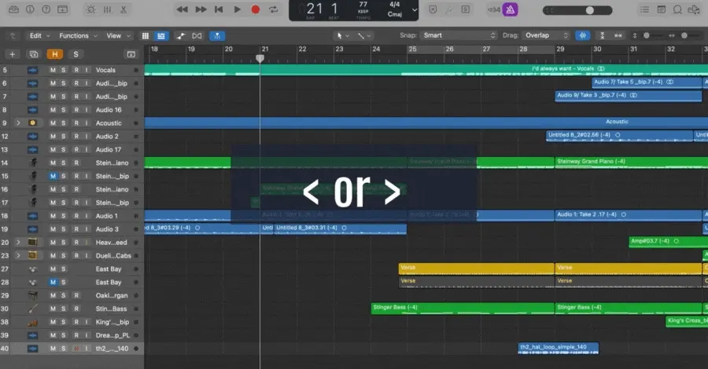Open the tuner

pyautogui.click(x=449, y=9)
